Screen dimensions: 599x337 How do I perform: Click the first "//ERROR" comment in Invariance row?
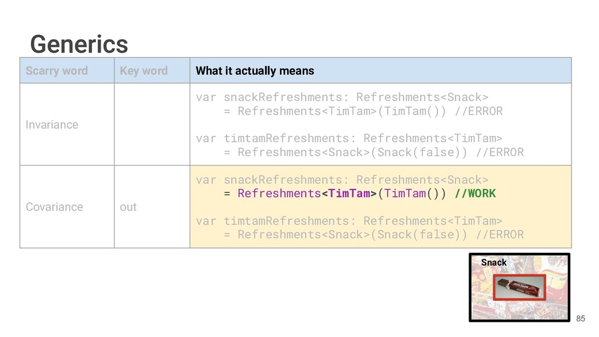[x=478, y=111]
